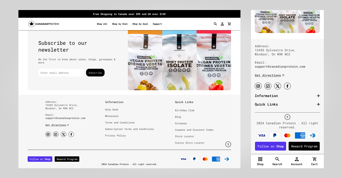Open Facebook icon in desktop footer
Viewport: 342px width, 178px height.
(x=71, y=134)
